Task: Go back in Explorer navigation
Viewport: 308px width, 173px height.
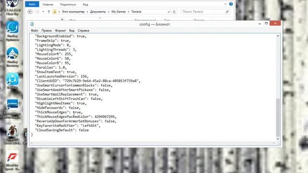Action: [30, 12]
